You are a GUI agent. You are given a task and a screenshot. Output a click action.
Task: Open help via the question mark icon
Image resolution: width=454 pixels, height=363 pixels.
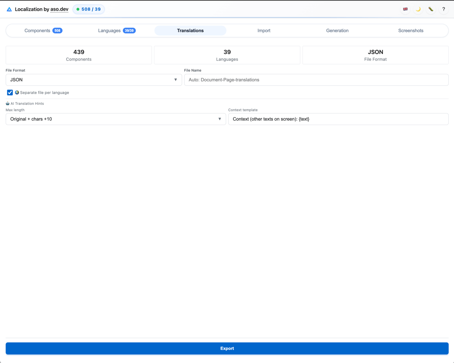point(444,9)
